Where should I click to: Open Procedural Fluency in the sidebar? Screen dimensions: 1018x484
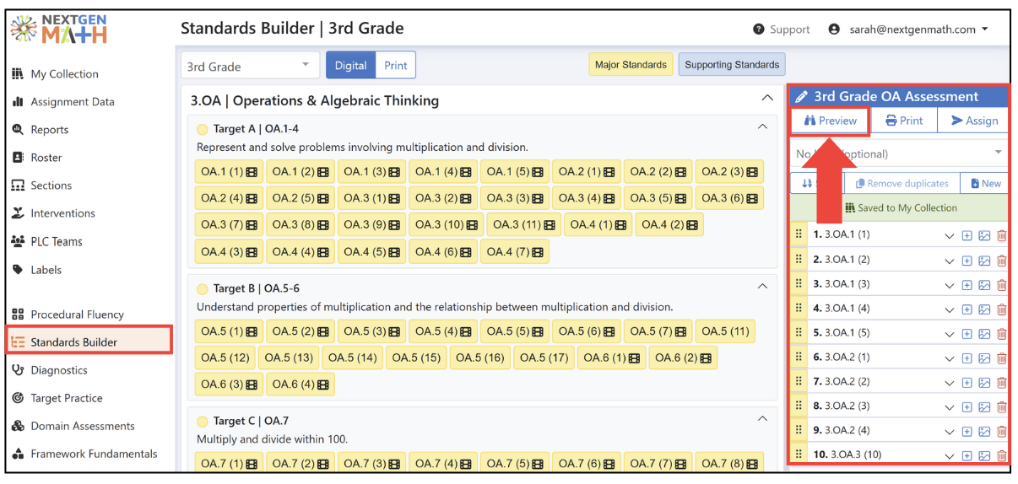pyautogui.click(x=68, y=315)
